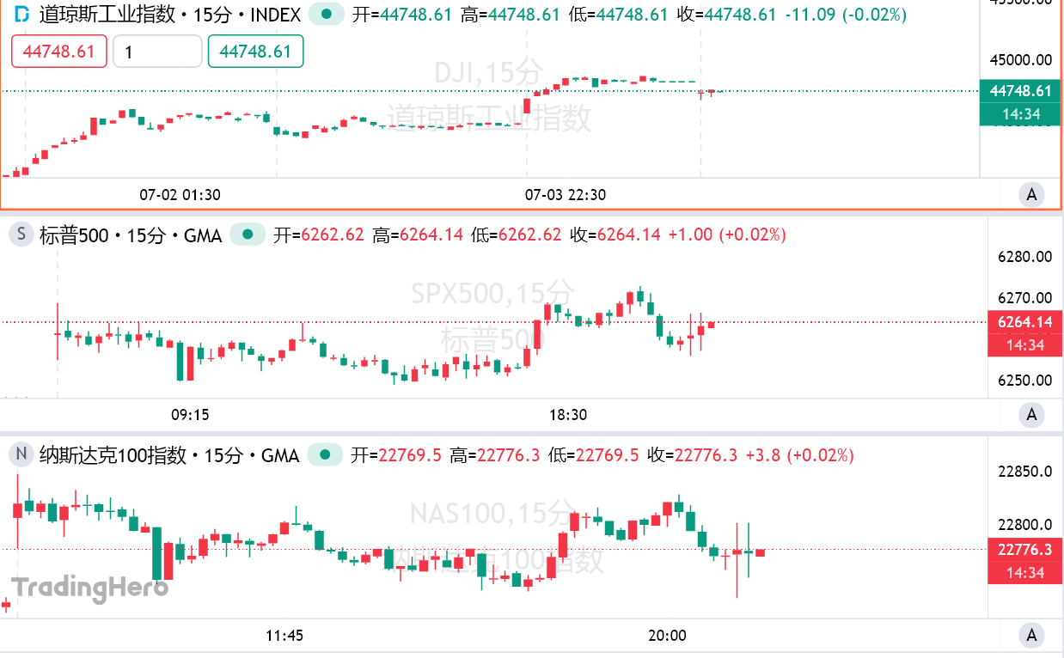Toggle auto-scale "A" on the 标普500 chart
Screen dimensions: 1064x658
1032,415
